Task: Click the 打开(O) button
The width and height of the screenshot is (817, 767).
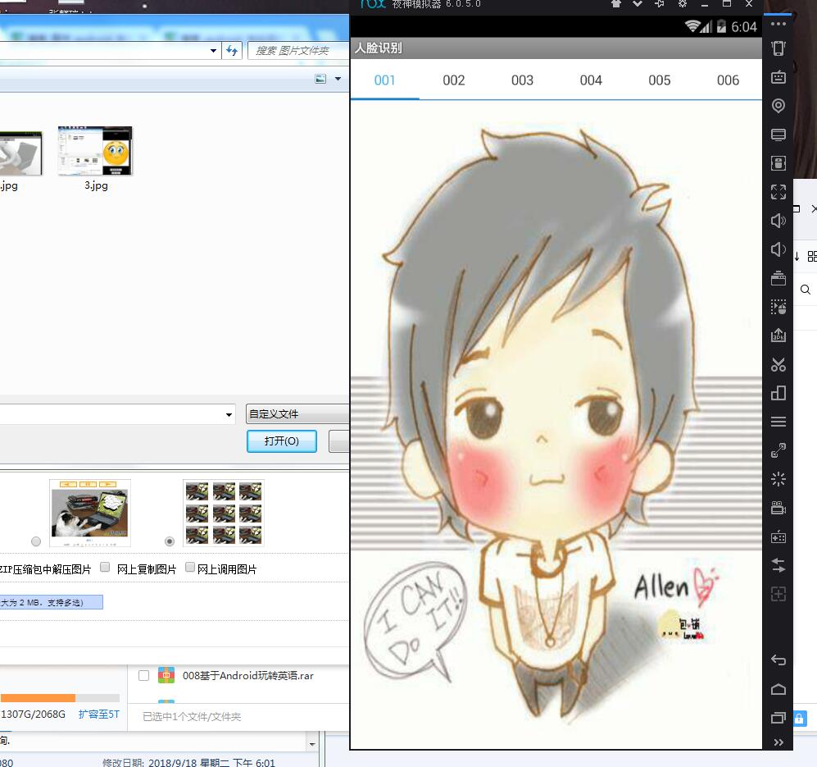Action: coord(281,441)
